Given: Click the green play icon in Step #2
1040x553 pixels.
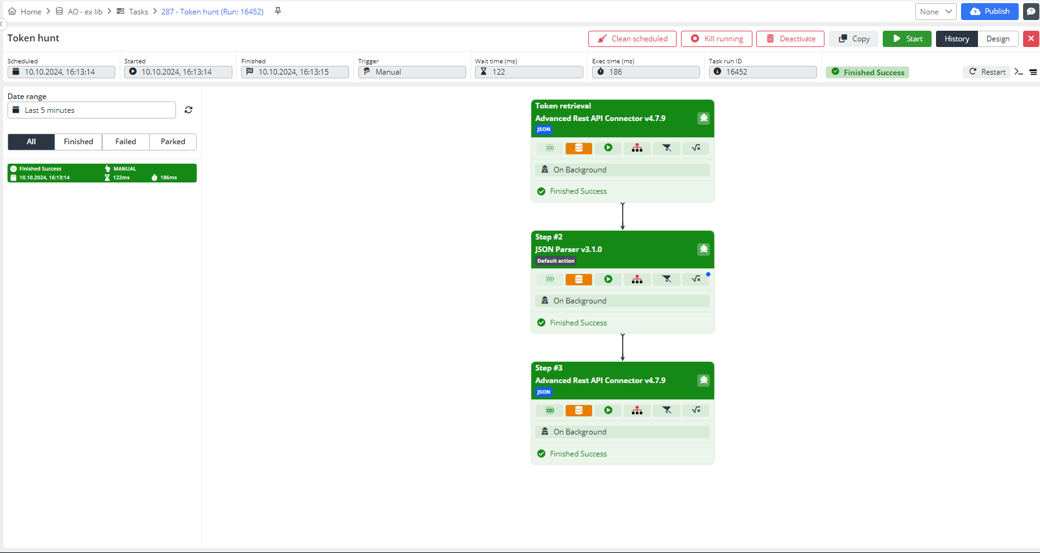Looking at the screenshot, I should pos(608,279).
